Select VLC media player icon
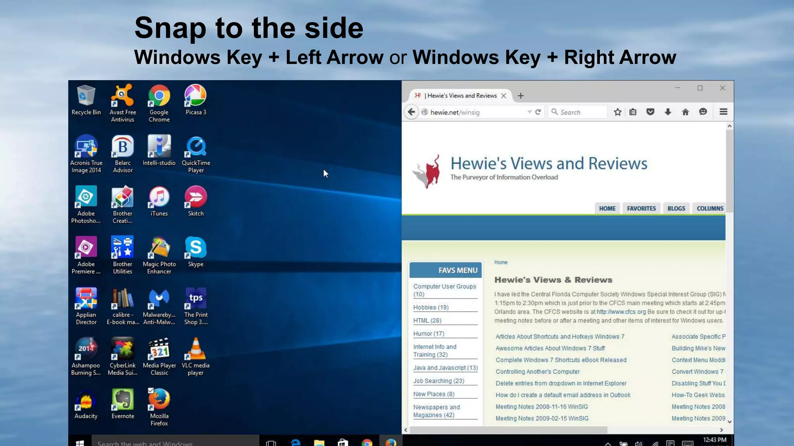This screenshot has width=794, height=446. (195, 357)
